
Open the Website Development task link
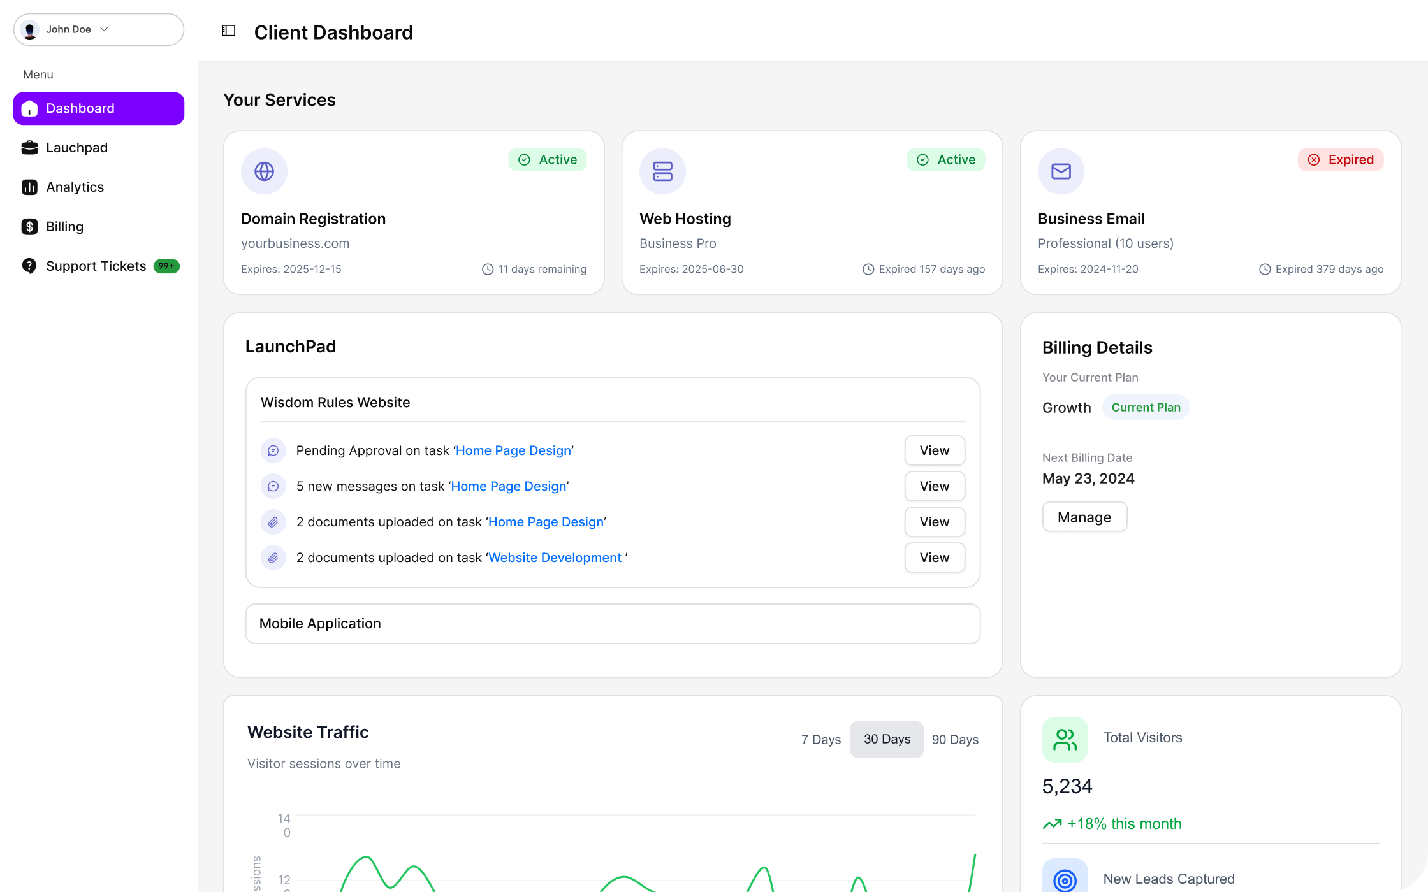pos(555,557)
